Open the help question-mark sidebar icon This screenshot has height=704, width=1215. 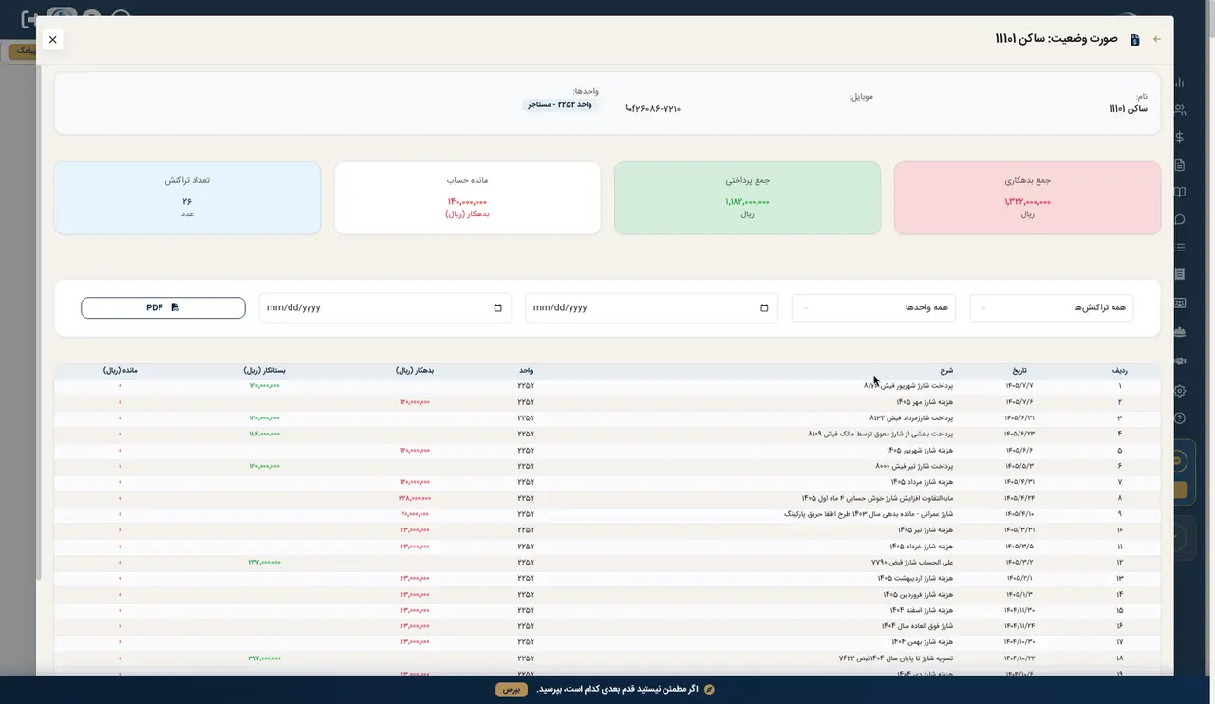1180,418
